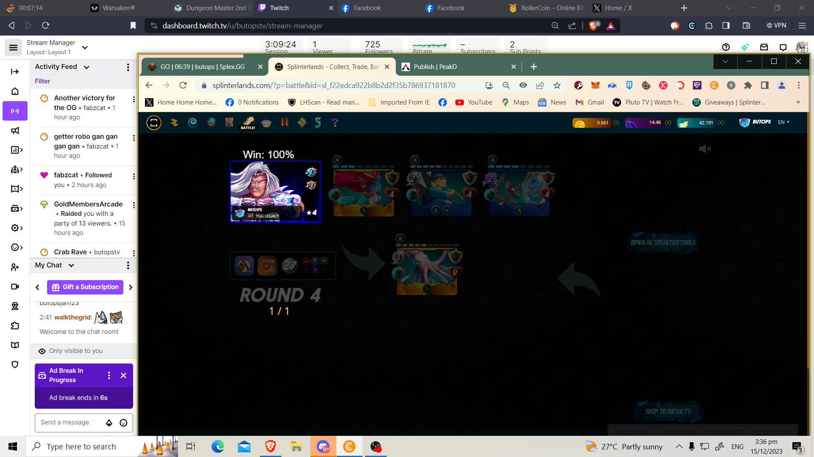Toggle the Brave sidebar panel icon

[726, 25]
